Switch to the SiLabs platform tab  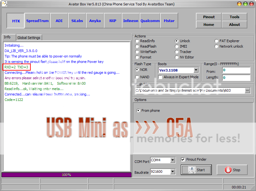point(77,21)
